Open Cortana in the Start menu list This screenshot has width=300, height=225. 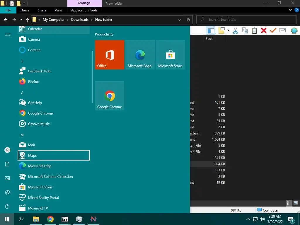tap(54, 50)
